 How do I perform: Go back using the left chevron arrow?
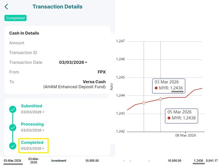pyautogui.click(x=6, y=7)
